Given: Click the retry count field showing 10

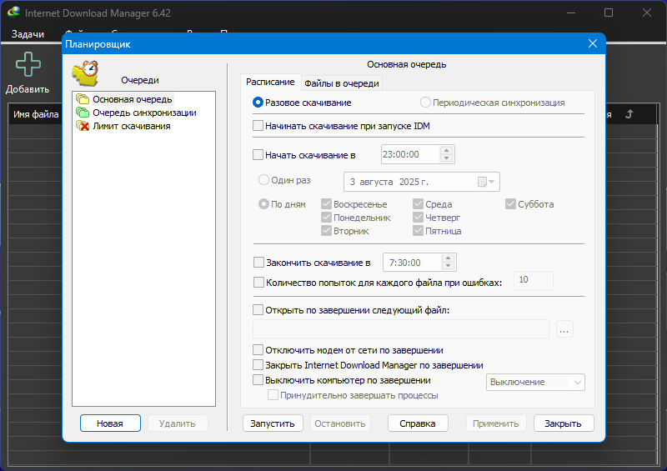Looking at the screenshot, I should click(x=534, y=280).
